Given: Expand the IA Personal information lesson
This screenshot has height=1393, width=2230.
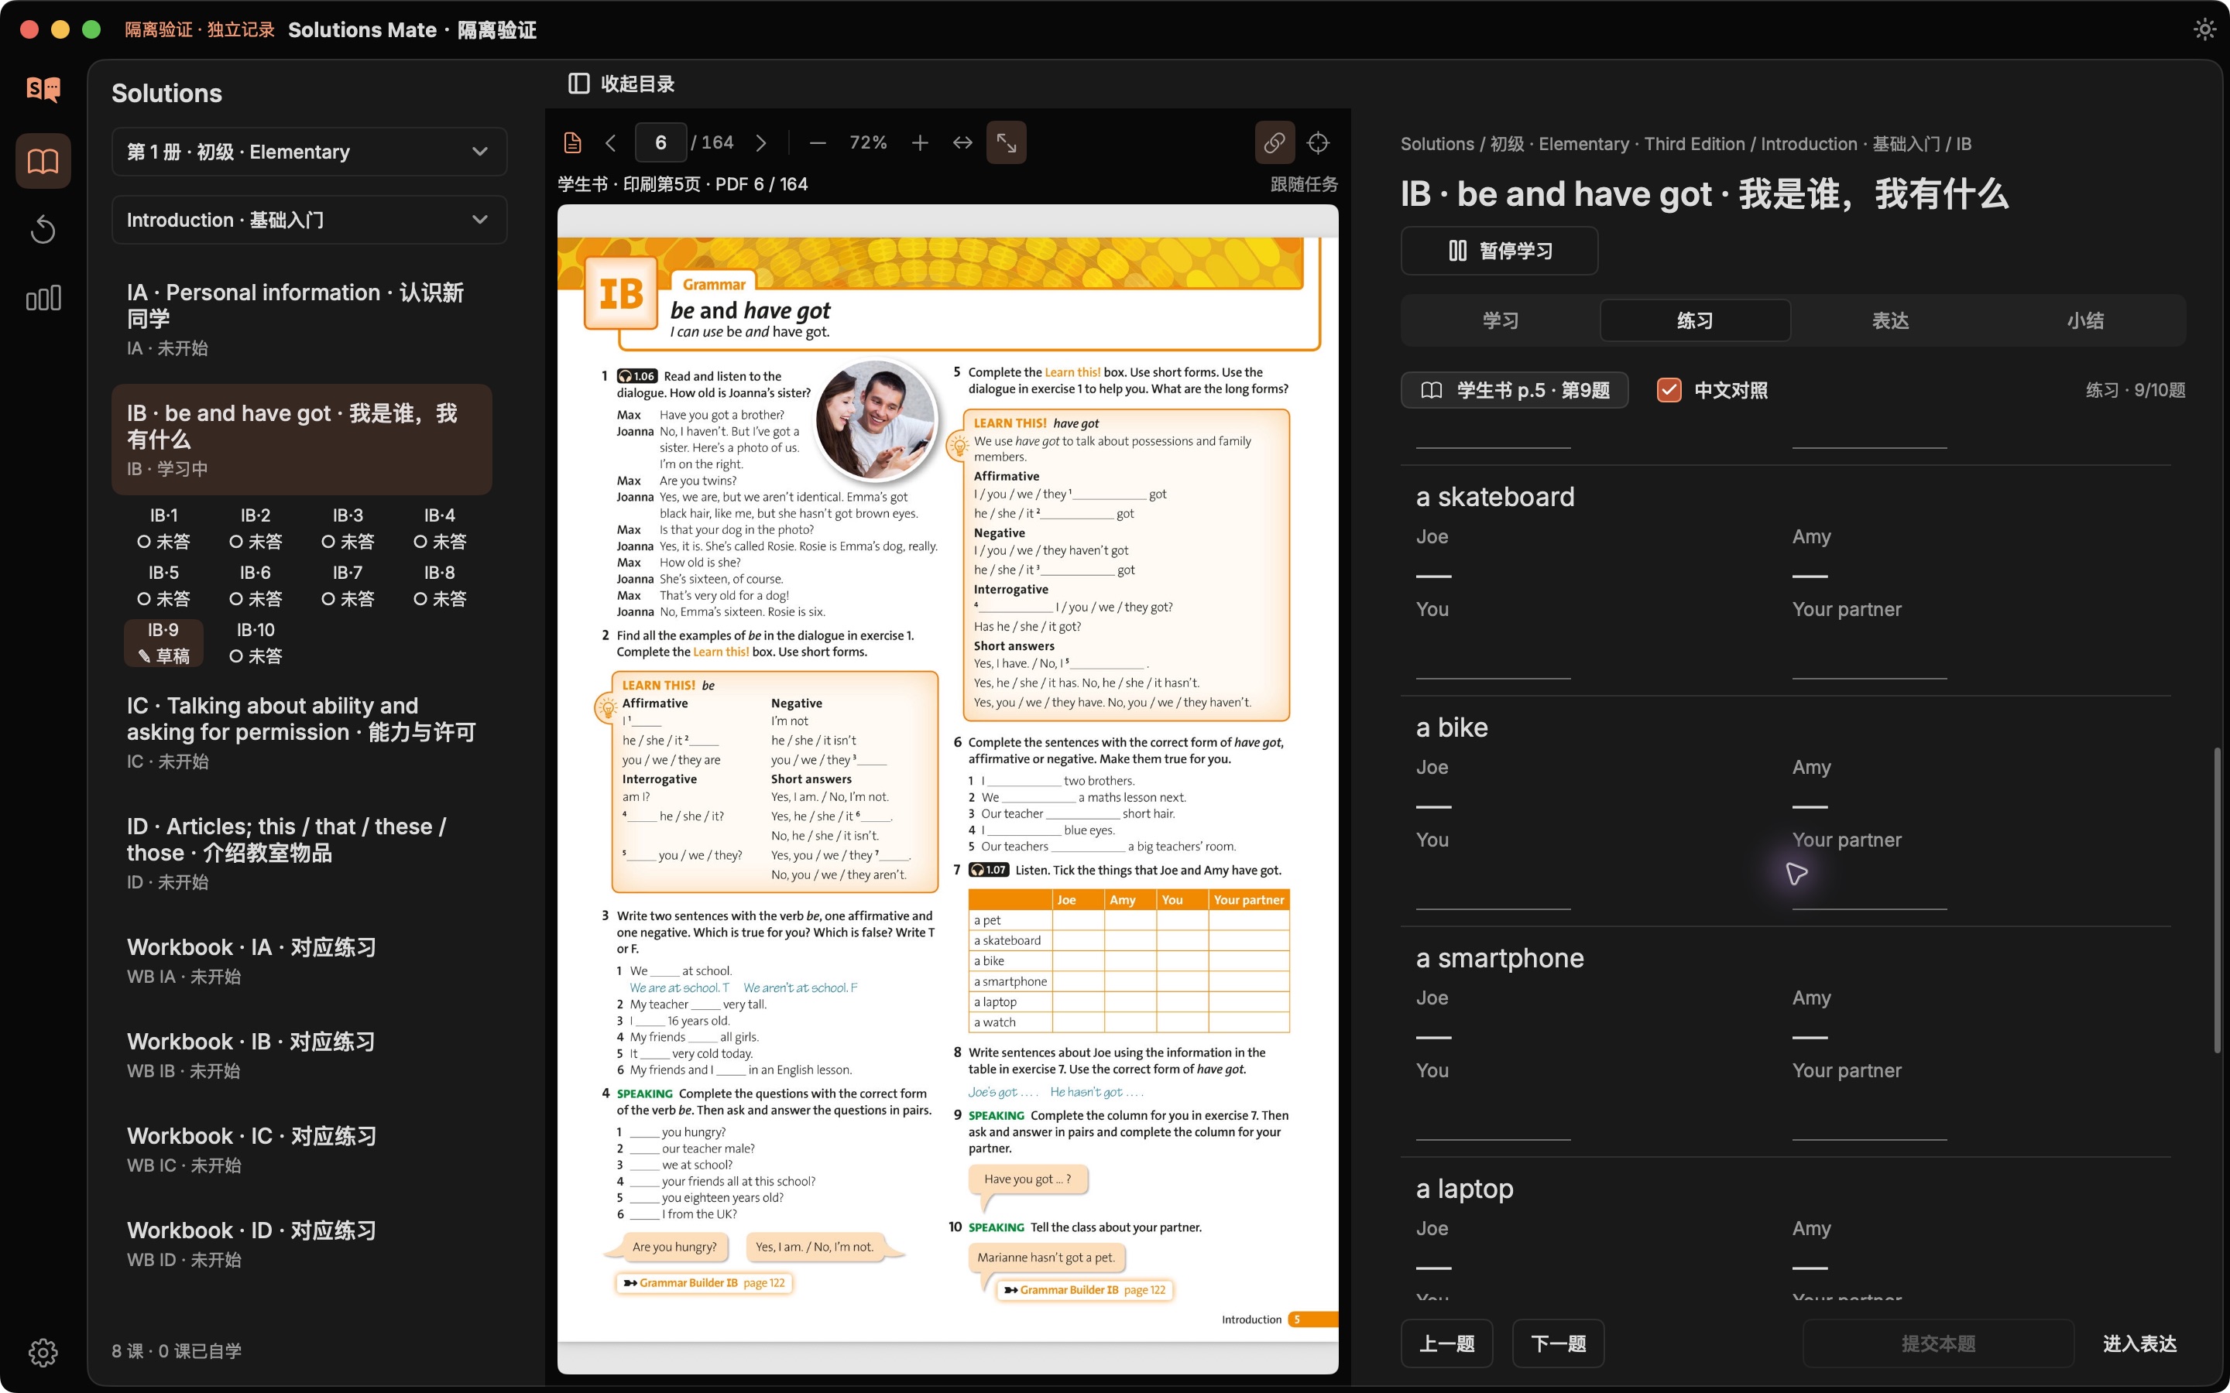Looking at the screenshot, I should coord(302,319).
